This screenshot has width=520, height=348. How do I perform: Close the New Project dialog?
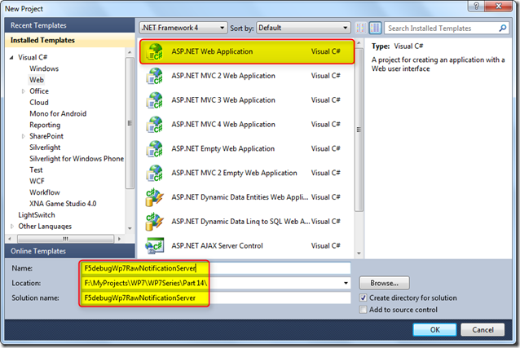click(499, 6)
